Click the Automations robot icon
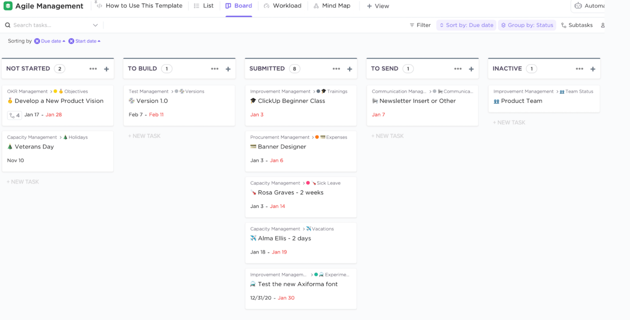 [578, 6]
